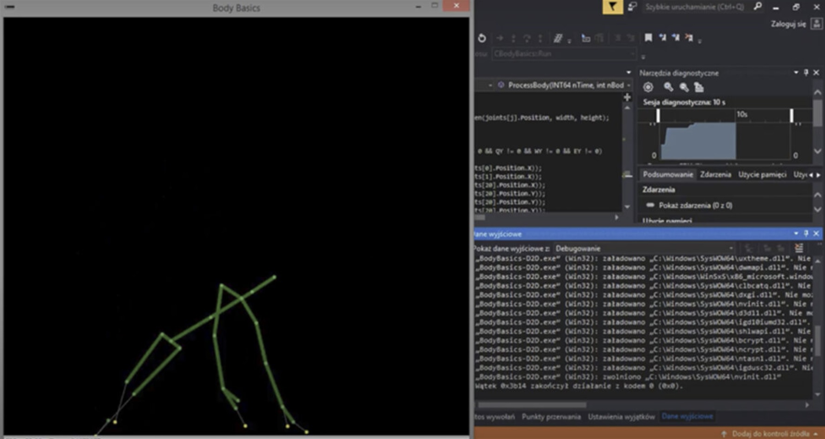Click the restart debugging circular arrow icon
The width and height of the screenshot is (825, 439).
click(482, 38)
